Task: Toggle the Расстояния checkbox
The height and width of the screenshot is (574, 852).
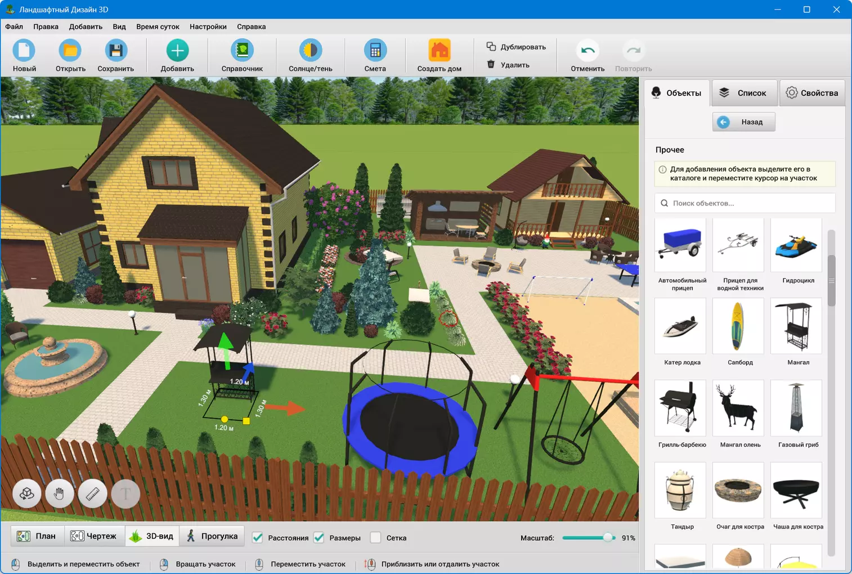Action: point(258,537)
